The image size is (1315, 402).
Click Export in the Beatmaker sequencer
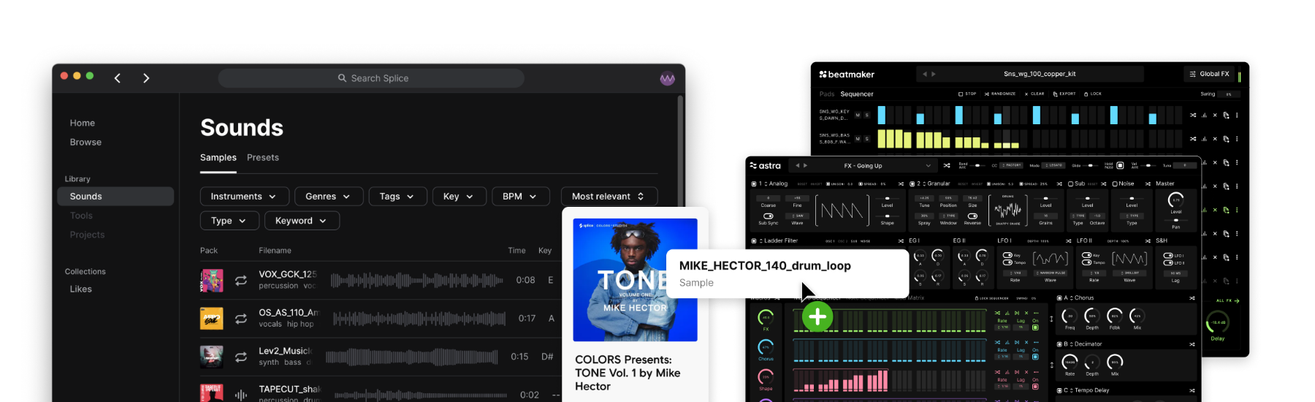1064,94
